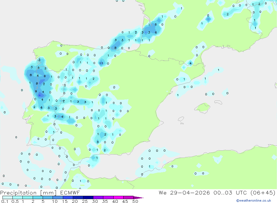Select the 2–5 mm legend color box

(x=38, y=197)
